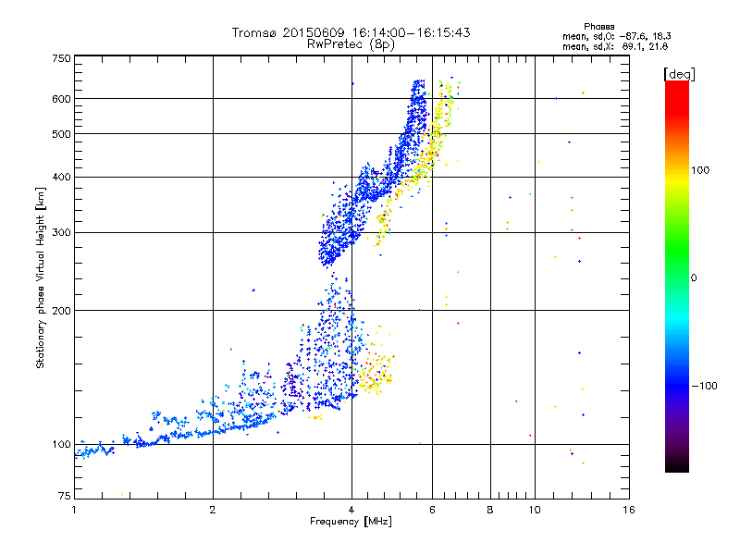Click the x-axis tick label 2

point(213,510)
